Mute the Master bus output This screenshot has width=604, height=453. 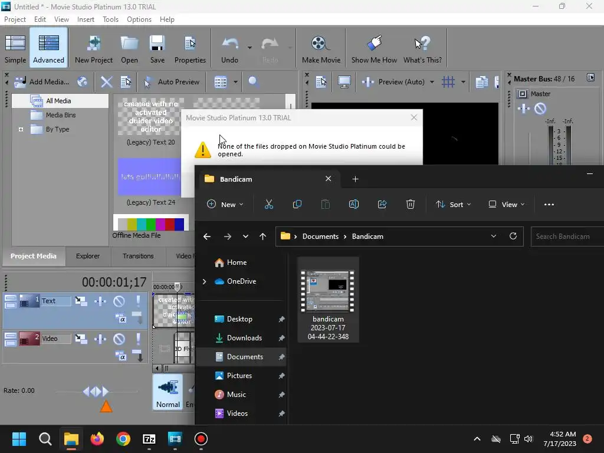click(x=540, y=109)
